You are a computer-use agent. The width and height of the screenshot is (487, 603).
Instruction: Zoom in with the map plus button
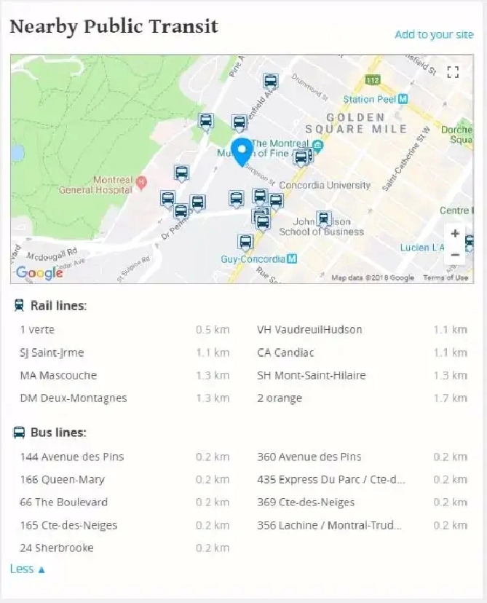[x=455, y=234]
